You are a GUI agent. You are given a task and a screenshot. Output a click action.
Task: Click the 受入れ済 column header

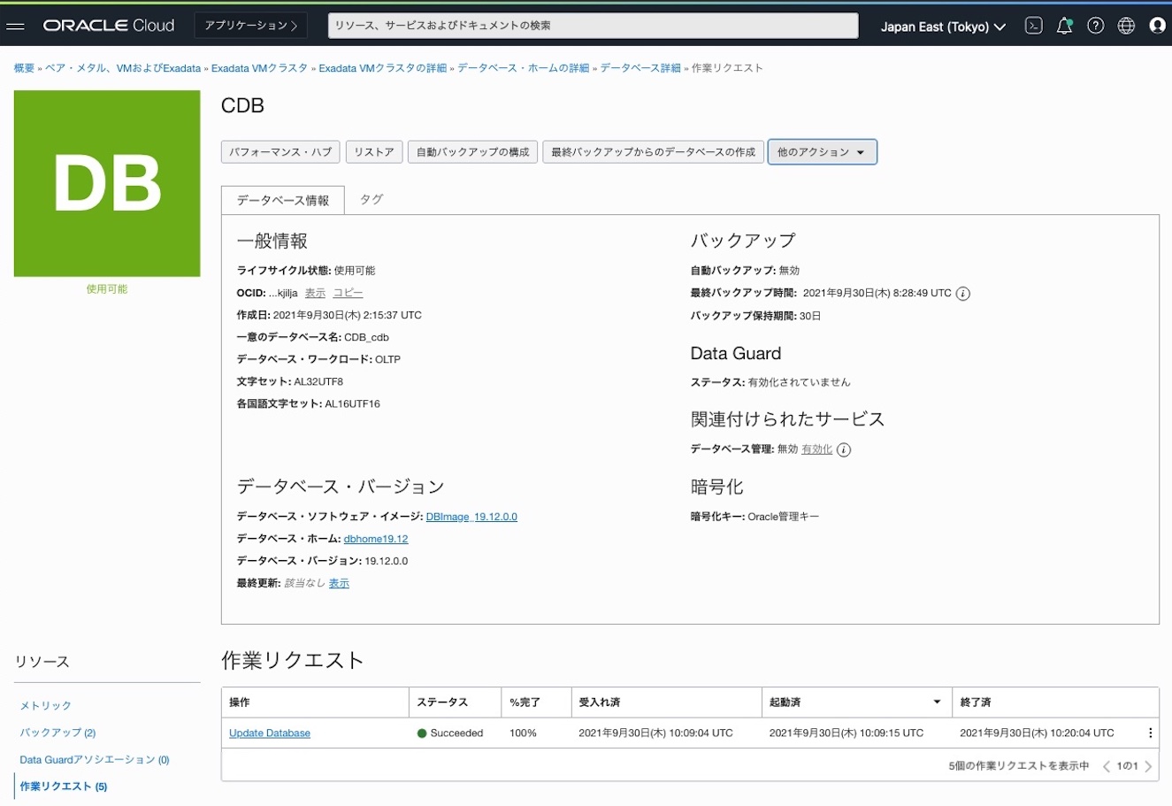tap(666, 702)
